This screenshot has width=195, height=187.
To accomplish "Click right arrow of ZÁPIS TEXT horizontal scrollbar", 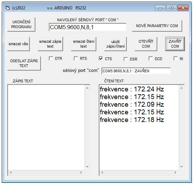I will click(x=81, y=173).
